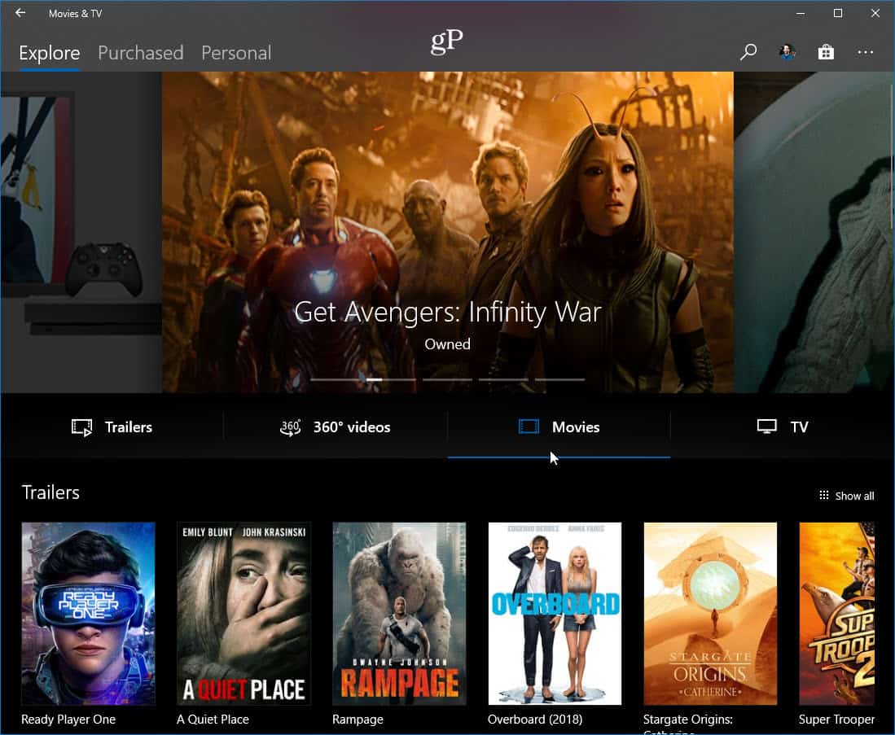Open the search magnifier icon
Viewport: 895px width, 735px height.
point(748,52)
